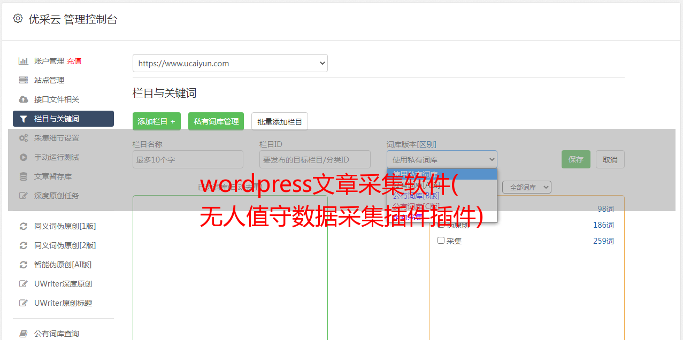This screenshot has height=340, width=683.
Task: Open UWriter深度原创 in the sidebar
Action: point(63,284)
